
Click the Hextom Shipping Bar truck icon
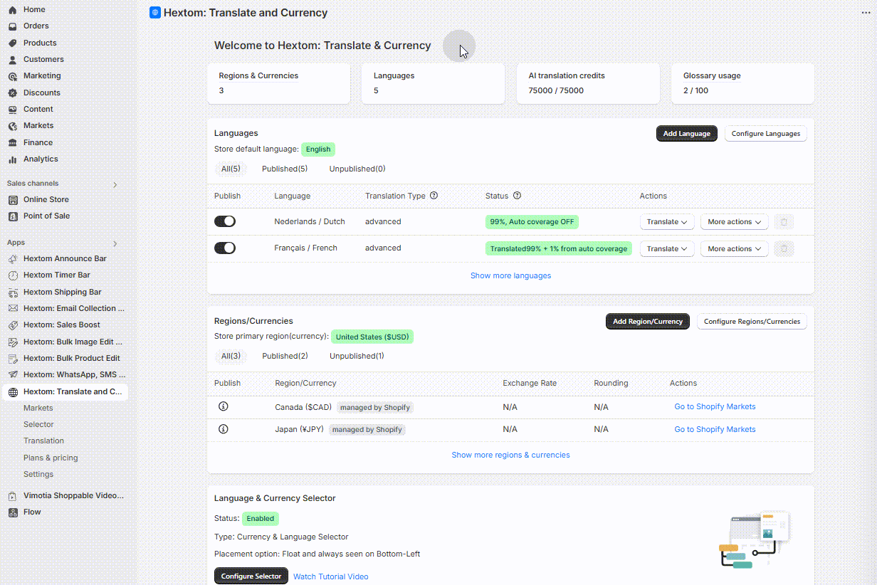(x=12, y=292)
